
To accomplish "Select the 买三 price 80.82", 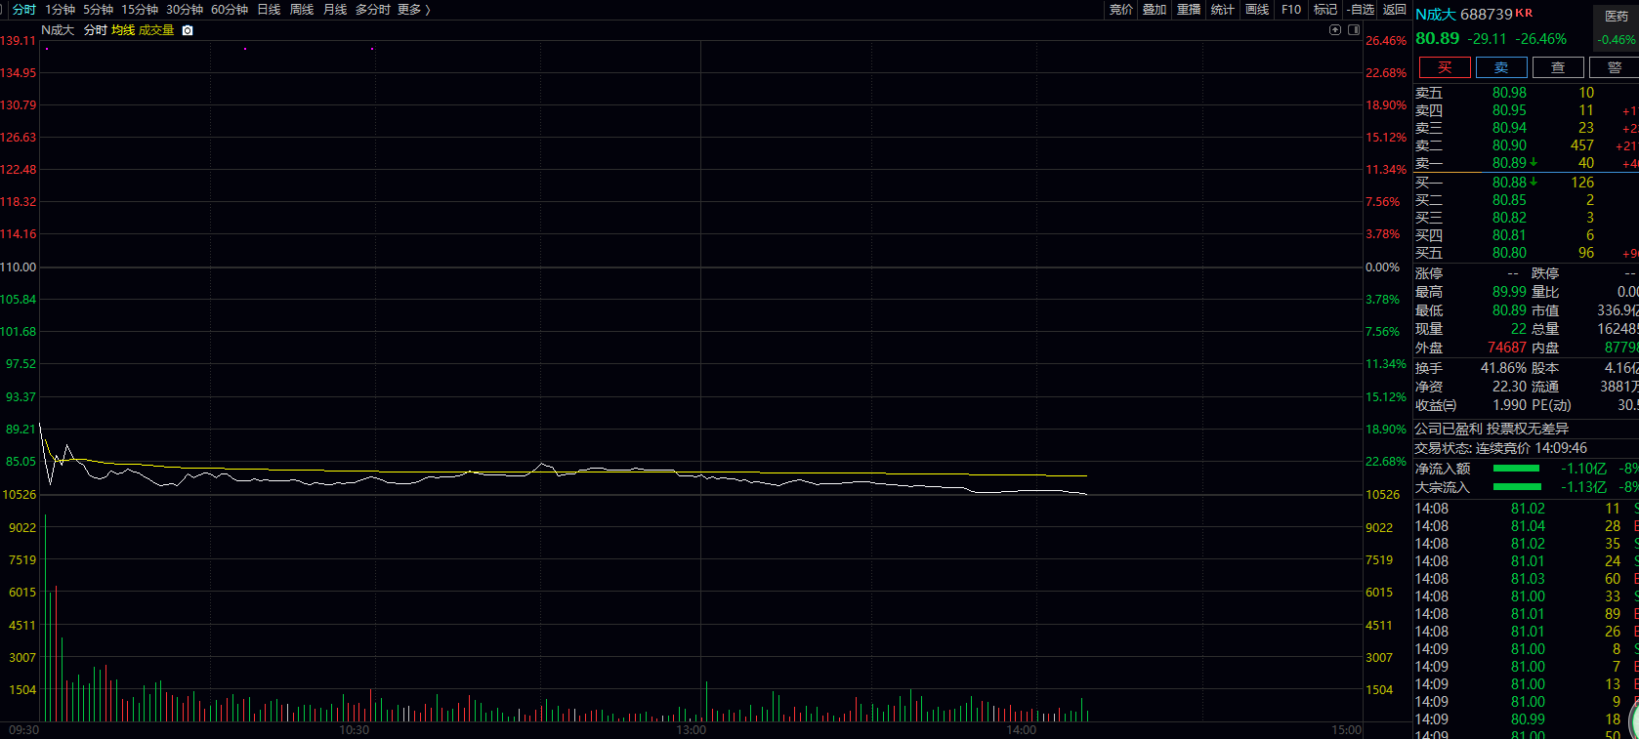I will coord(1509,218).
